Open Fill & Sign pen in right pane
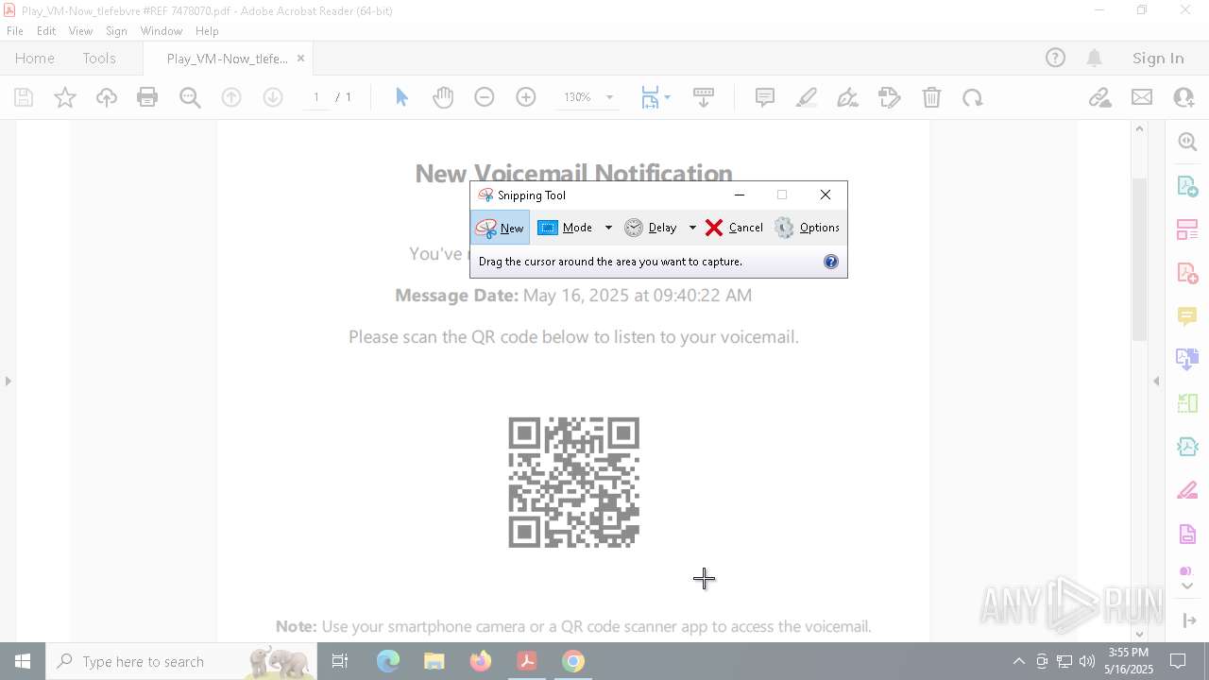1209x680 pixels. 1187,491
